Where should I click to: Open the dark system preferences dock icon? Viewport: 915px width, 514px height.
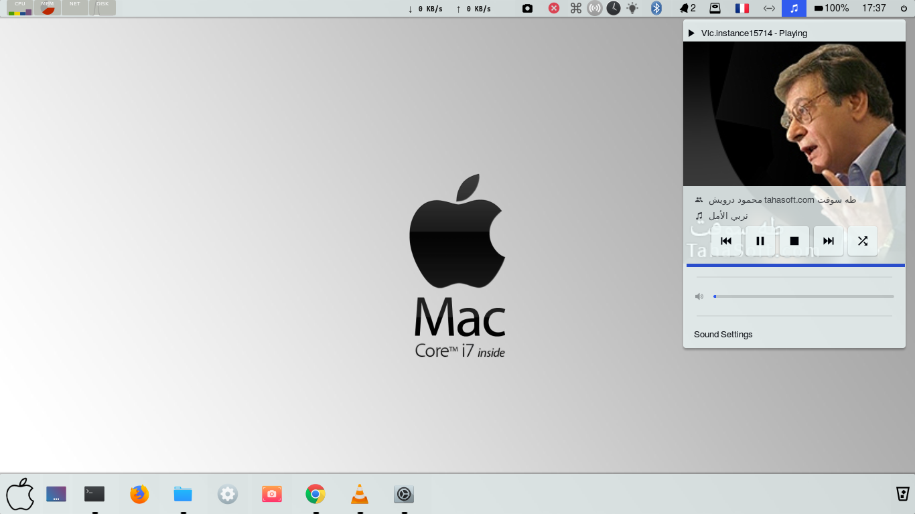(403, 495)
